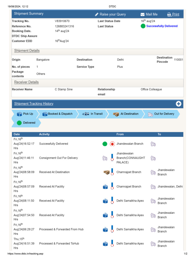The image size is (195, 260).
Task: Click the red radio marker on Successfully Delivered row
Action: (112, 144)
